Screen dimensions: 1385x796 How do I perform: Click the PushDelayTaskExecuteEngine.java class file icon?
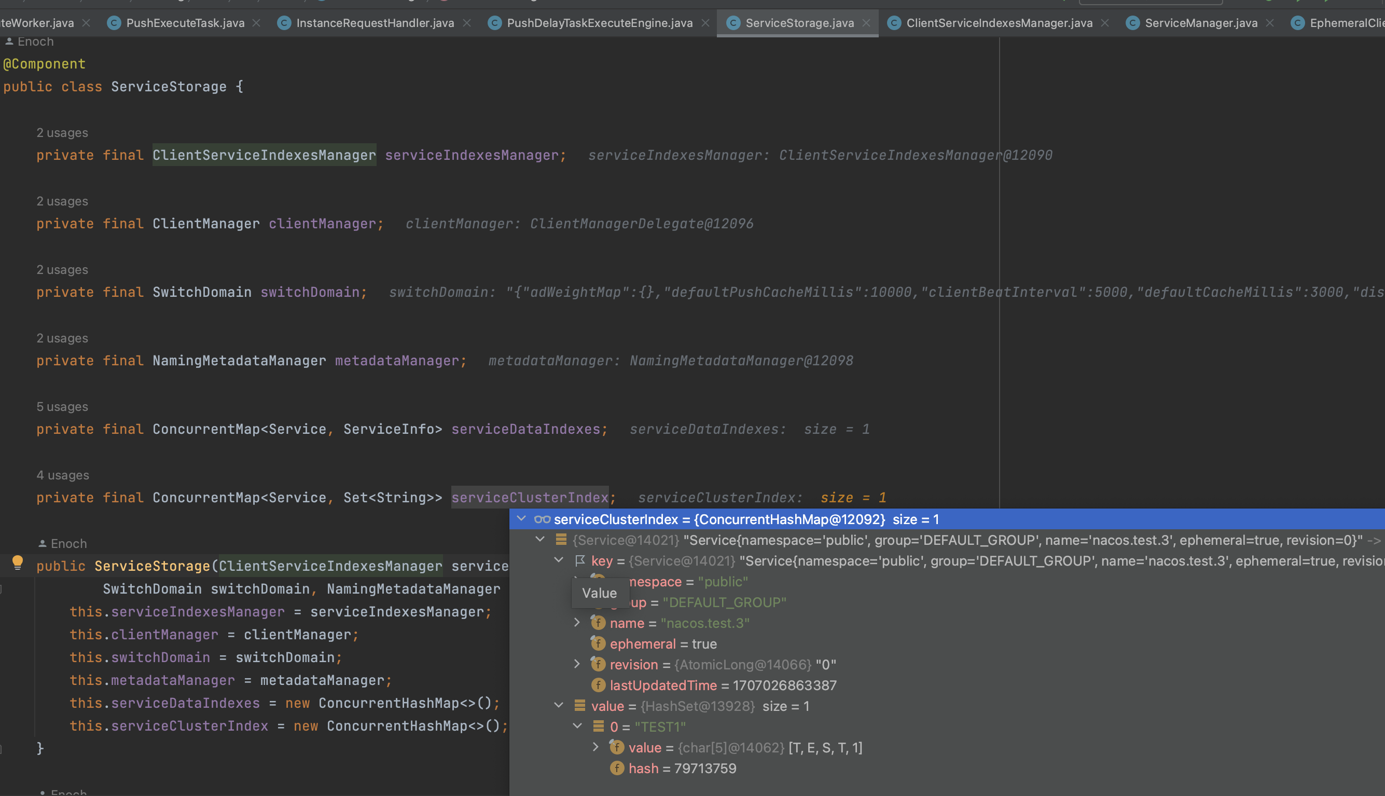click(494, 23)
